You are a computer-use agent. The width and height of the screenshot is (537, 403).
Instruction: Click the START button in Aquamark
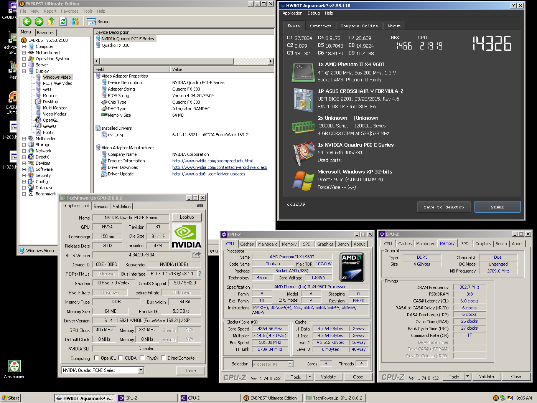(497, 207)
